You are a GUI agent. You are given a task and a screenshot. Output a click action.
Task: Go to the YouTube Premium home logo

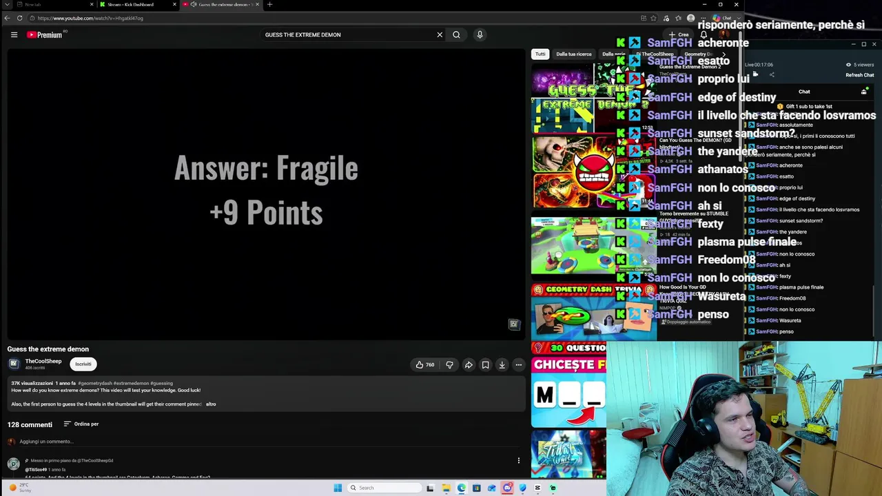pyautogui.click(x=45, y=34)
